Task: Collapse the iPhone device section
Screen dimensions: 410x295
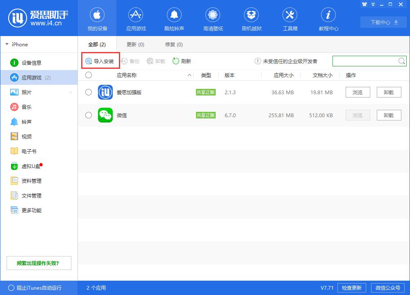Action: pyautogui.click(x=7, y=44)
